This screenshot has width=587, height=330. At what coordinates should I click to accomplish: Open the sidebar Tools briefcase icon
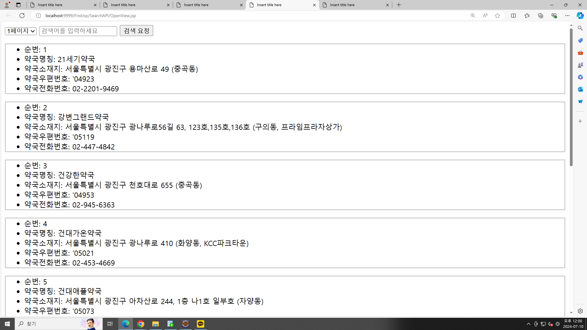click(580, 53)
